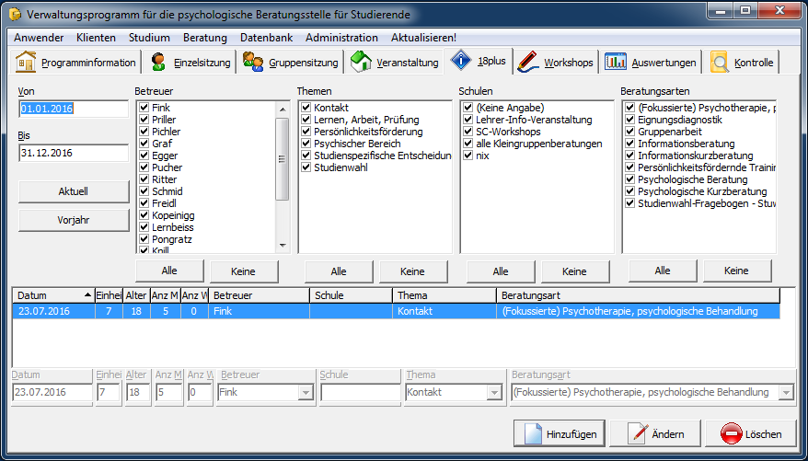Uncheck the Fink checkbox in Betreuer
The image size is (808, 461).
(x=144, y=109)
